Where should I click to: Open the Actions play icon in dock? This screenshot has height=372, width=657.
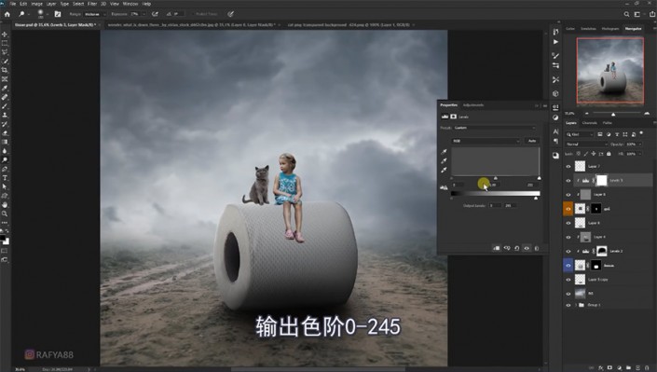coord(555,42)
